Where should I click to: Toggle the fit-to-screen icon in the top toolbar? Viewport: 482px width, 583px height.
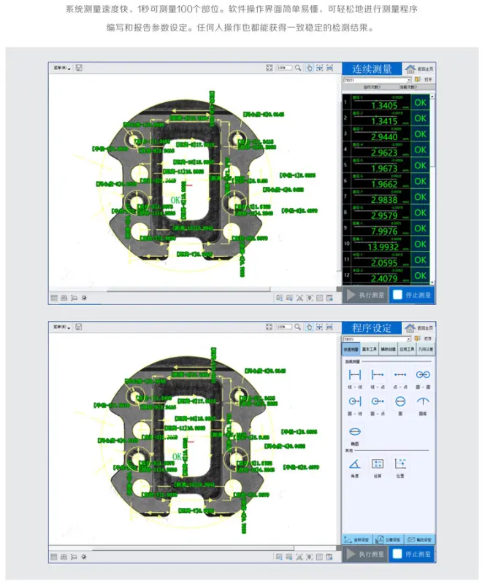[x=269, y=68]
